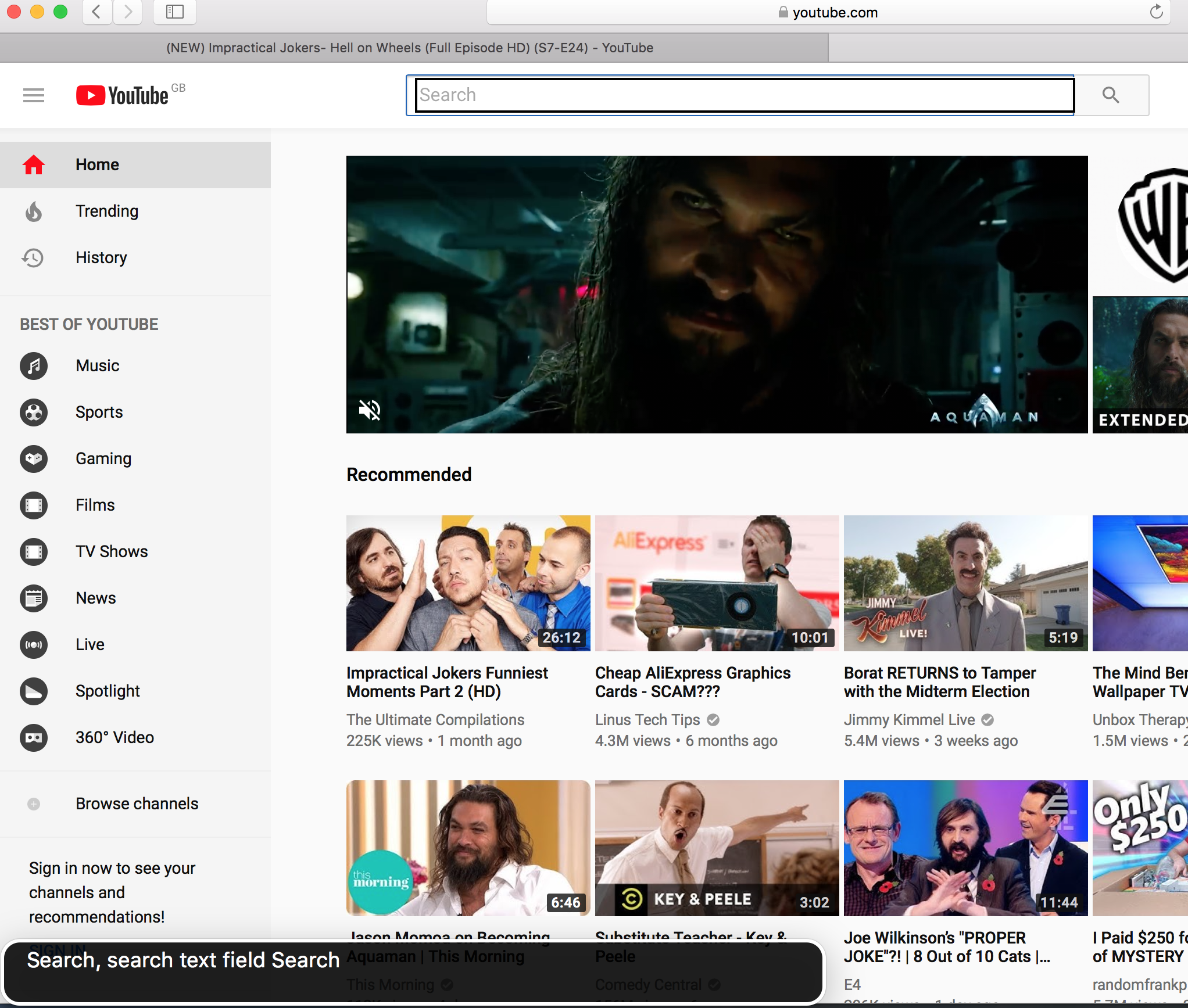Open the Sports category
This screenshot has width=1188, height=1008.
click(135, 412)
